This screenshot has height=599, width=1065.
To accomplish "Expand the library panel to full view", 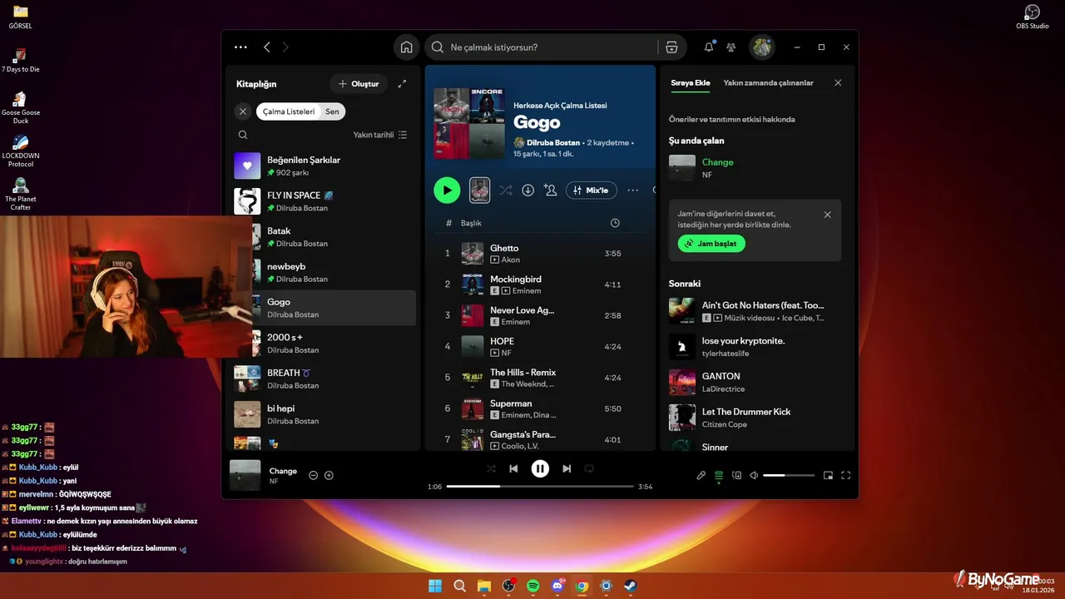I will coord(403,84).
